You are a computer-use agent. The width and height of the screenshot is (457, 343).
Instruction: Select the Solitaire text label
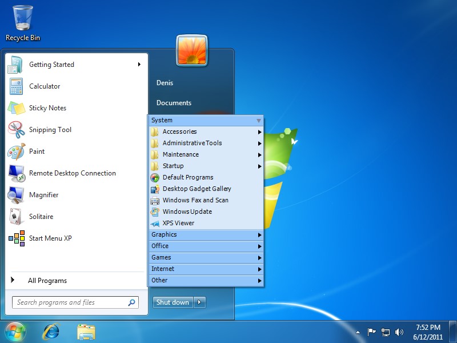click(41, 217)
